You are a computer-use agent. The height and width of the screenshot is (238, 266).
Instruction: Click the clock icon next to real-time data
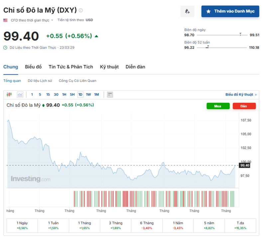[5, 47]
